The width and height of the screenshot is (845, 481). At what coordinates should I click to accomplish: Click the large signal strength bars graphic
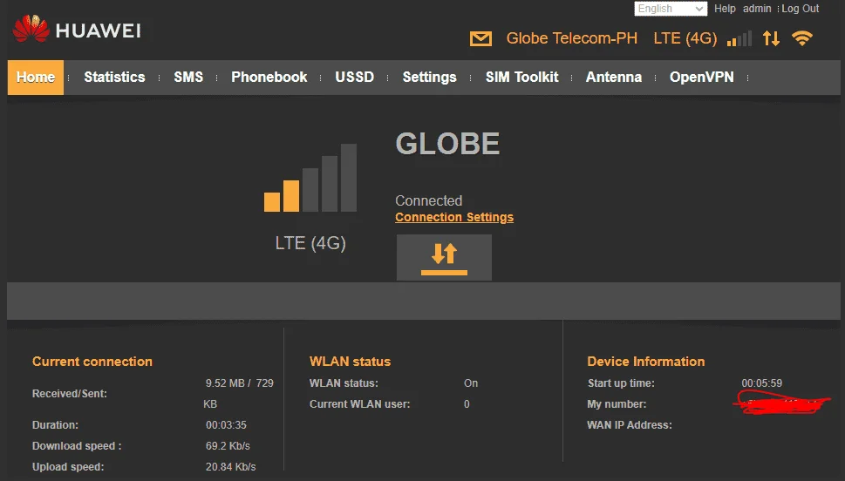click(310, 178)
